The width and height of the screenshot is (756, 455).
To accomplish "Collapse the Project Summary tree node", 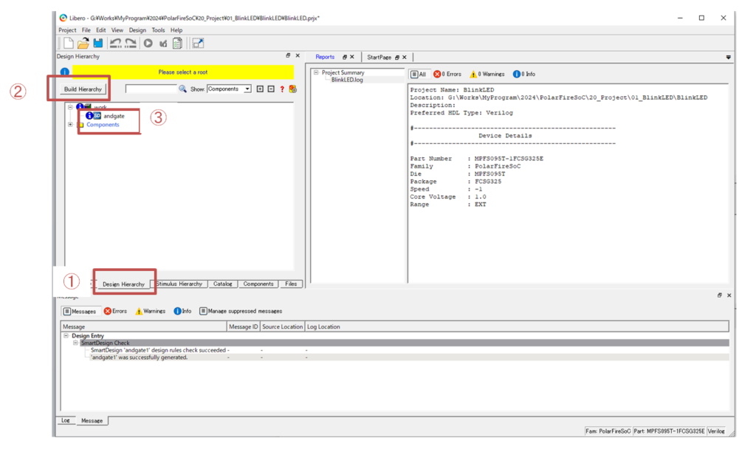I will coord(316,72).
